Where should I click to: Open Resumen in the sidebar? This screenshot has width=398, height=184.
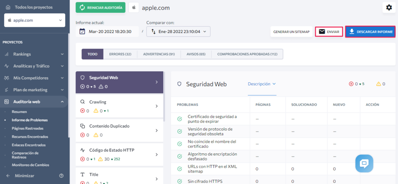19,111
